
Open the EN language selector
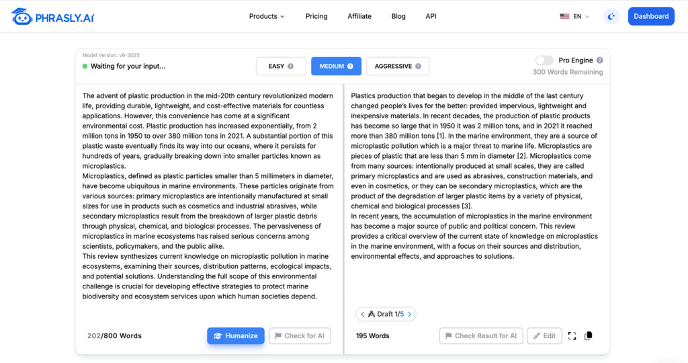click(575, 16)
